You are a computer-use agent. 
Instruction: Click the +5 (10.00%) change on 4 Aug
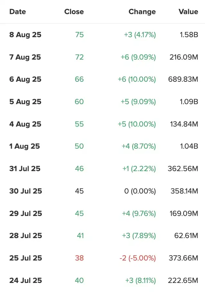139,124
